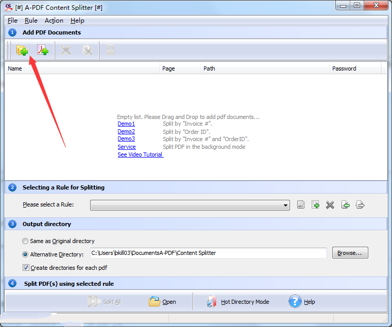392x327 pixels.
Task: Select Alternative Directory radio button
Action: click(25, 254)
